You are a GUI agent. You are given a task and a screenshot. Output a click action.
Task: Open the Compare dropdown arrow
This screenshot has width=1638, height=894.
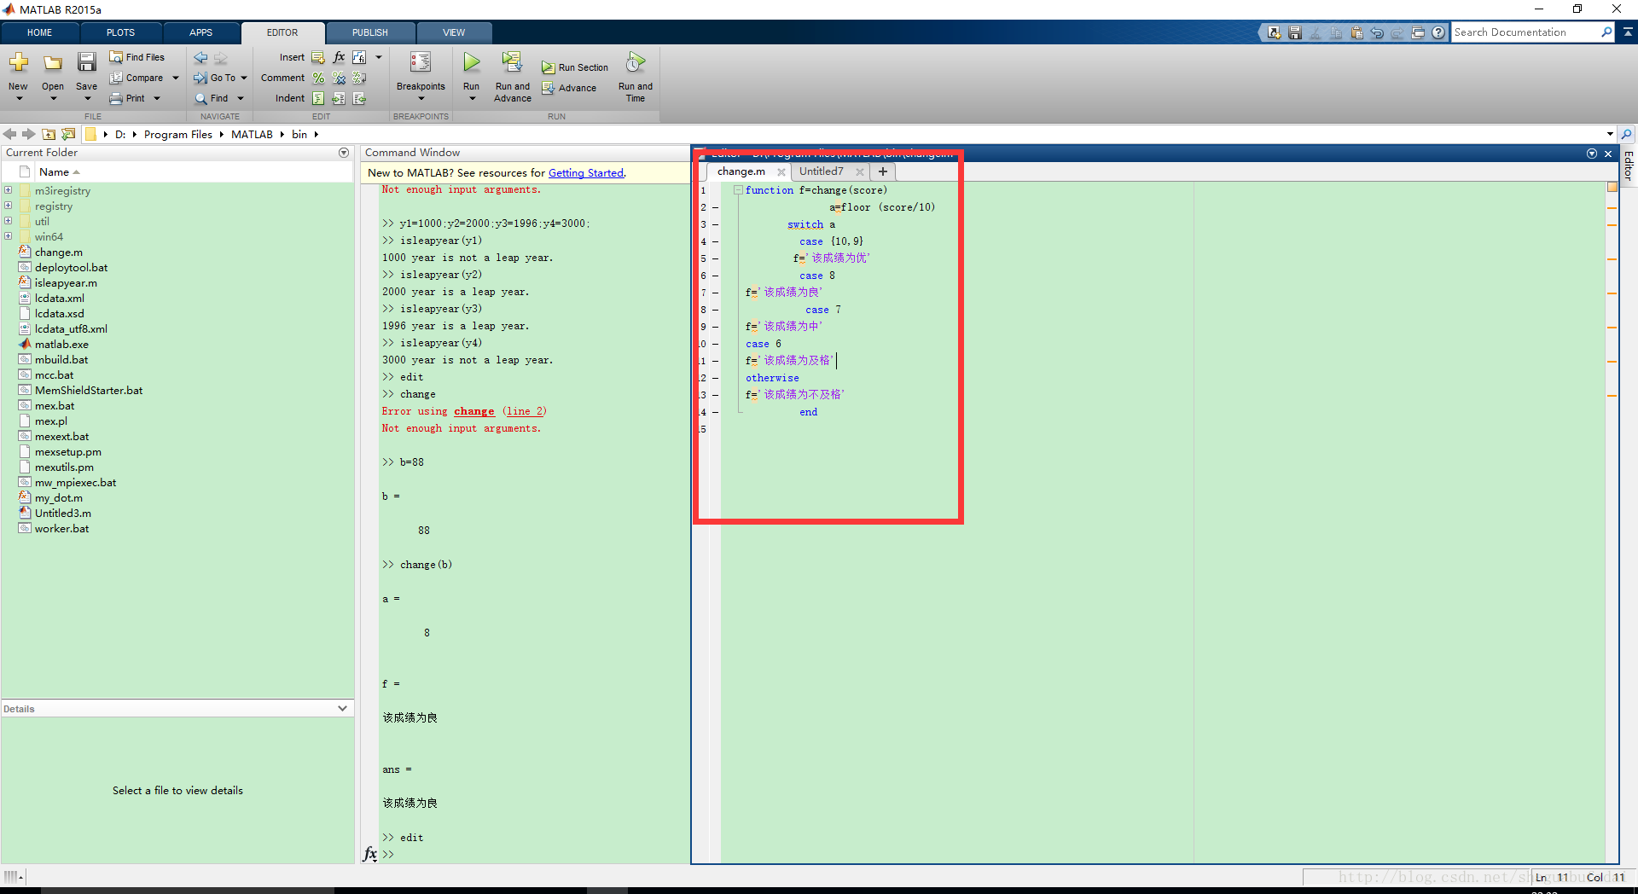click(x=176, y=78)
